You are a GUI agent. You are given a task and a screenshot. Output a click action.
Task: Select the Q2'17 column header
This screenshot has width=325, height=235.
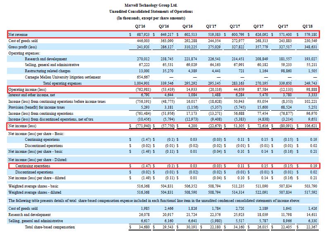pyautogui.click(x=235, y=26)
